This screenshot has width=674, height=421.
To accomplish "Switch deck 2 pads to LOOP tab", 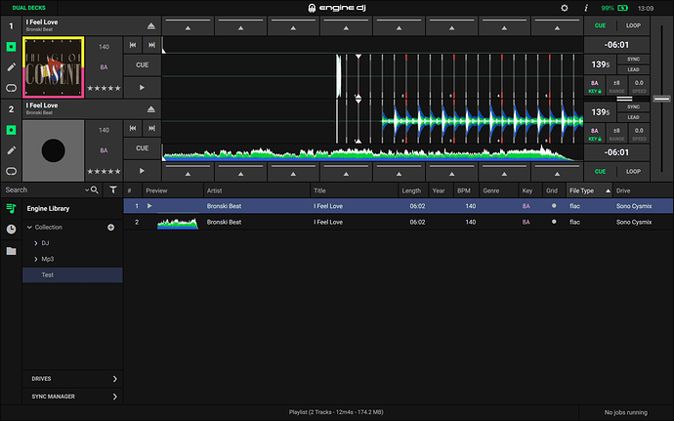I will click(633, 172).
